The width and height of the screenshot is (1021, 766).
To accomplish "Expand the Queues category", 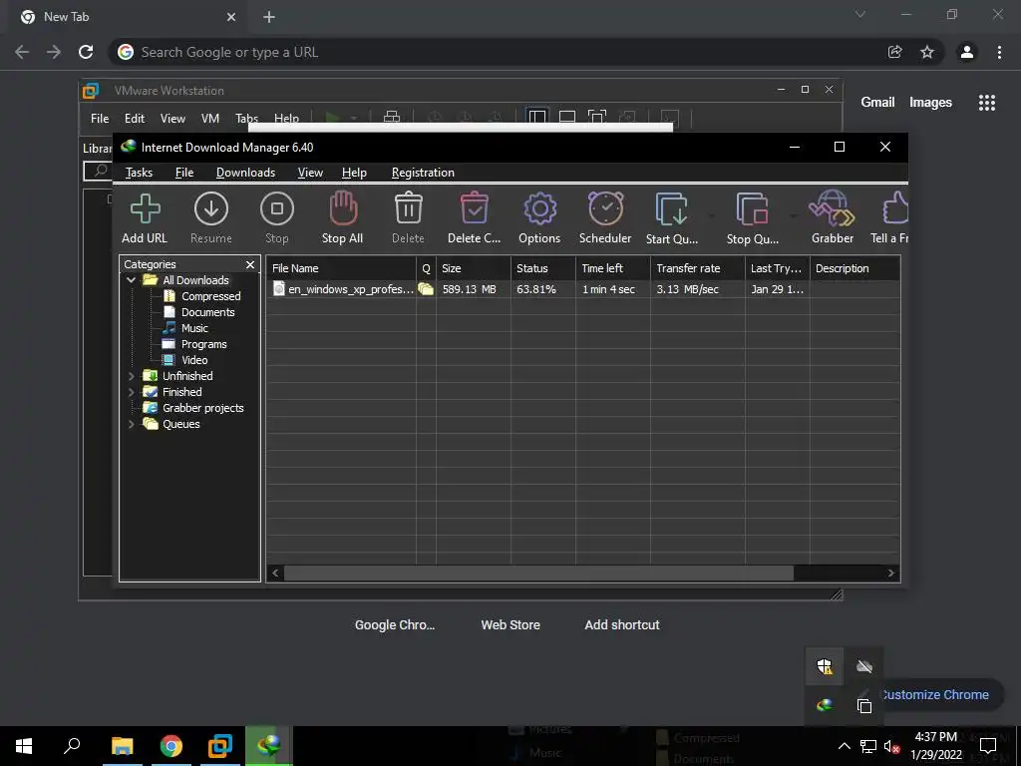I will coord(131,424).
